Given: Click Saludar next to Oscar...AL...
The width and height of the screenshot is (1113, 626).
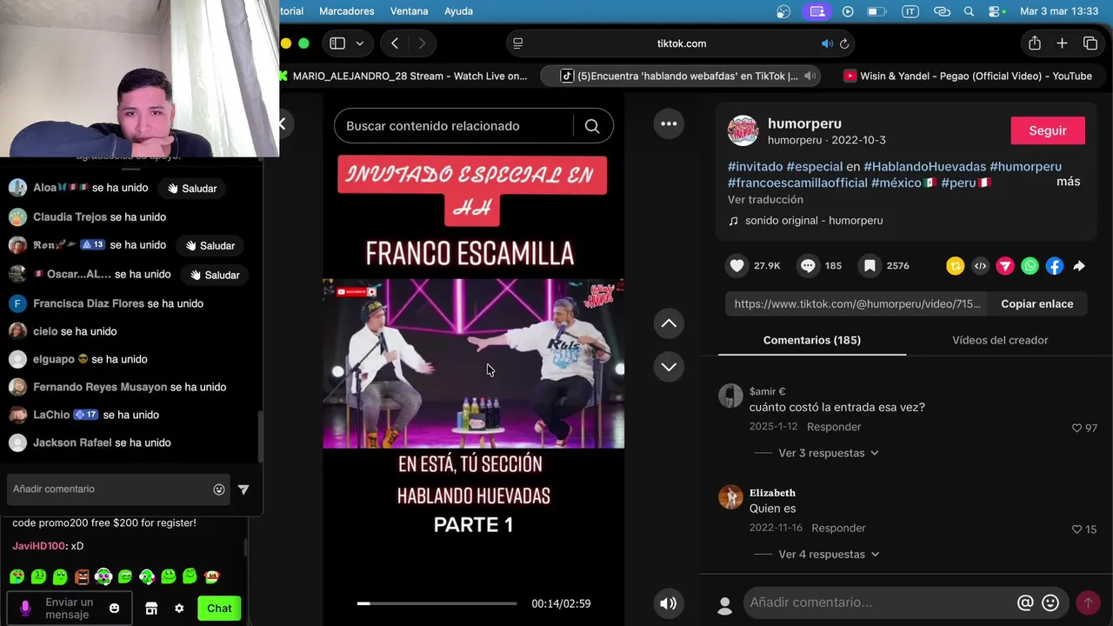Looking at the screenshot, I should (x=215, y=275).
